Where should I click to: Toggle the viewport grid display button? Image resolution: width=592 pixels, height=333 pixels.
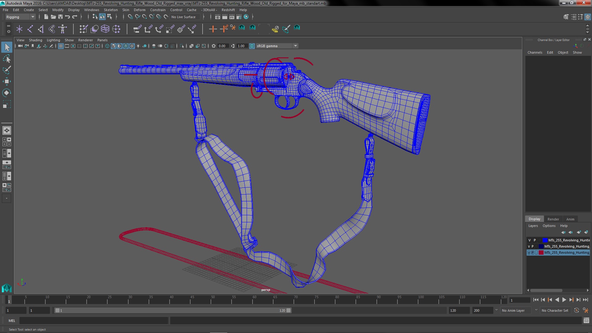(x=61, y=46)
